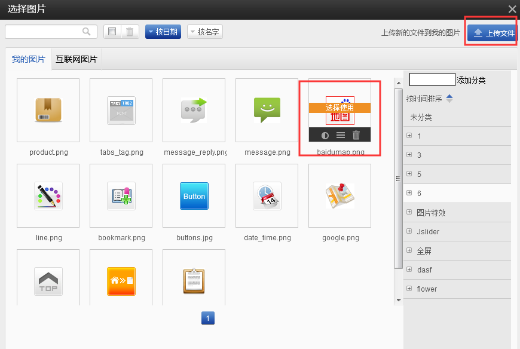The image size is (520, 349).
Task: Expand the Jslider category node
Action: (409, 231)
